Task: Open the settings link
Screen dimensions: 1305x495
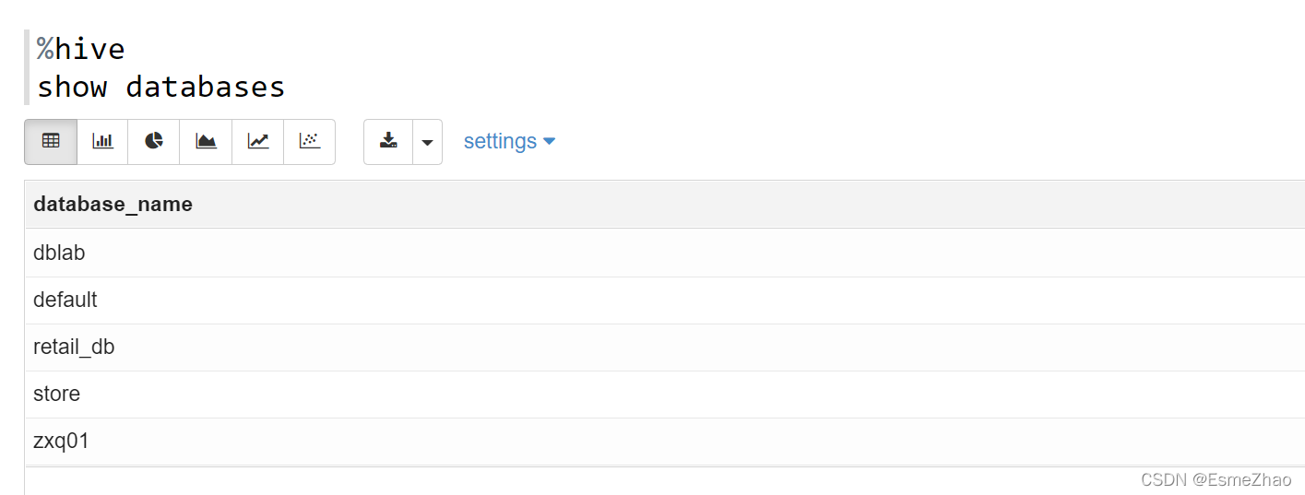Action: tap(500, 141)
